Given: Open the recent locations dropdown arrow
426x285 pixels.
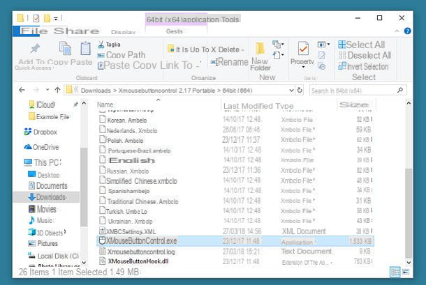Looking at the screenshot, I should pyautogui.click(x=47, y=89).
